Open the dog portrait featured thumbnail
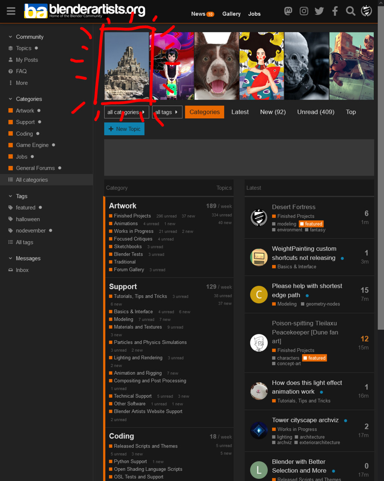Viewport: 384px width, 481px height. (217, 66)
